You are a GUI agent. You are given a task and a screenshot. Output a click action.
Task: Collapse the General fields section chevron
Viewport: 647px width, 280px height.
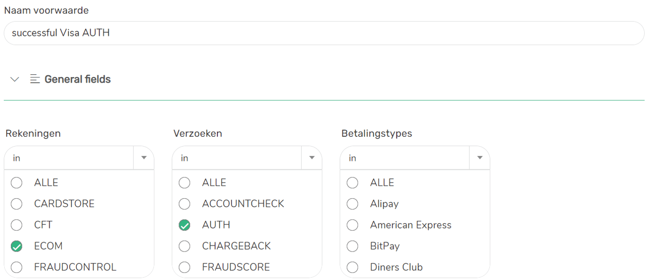click(x=15, y=79)
